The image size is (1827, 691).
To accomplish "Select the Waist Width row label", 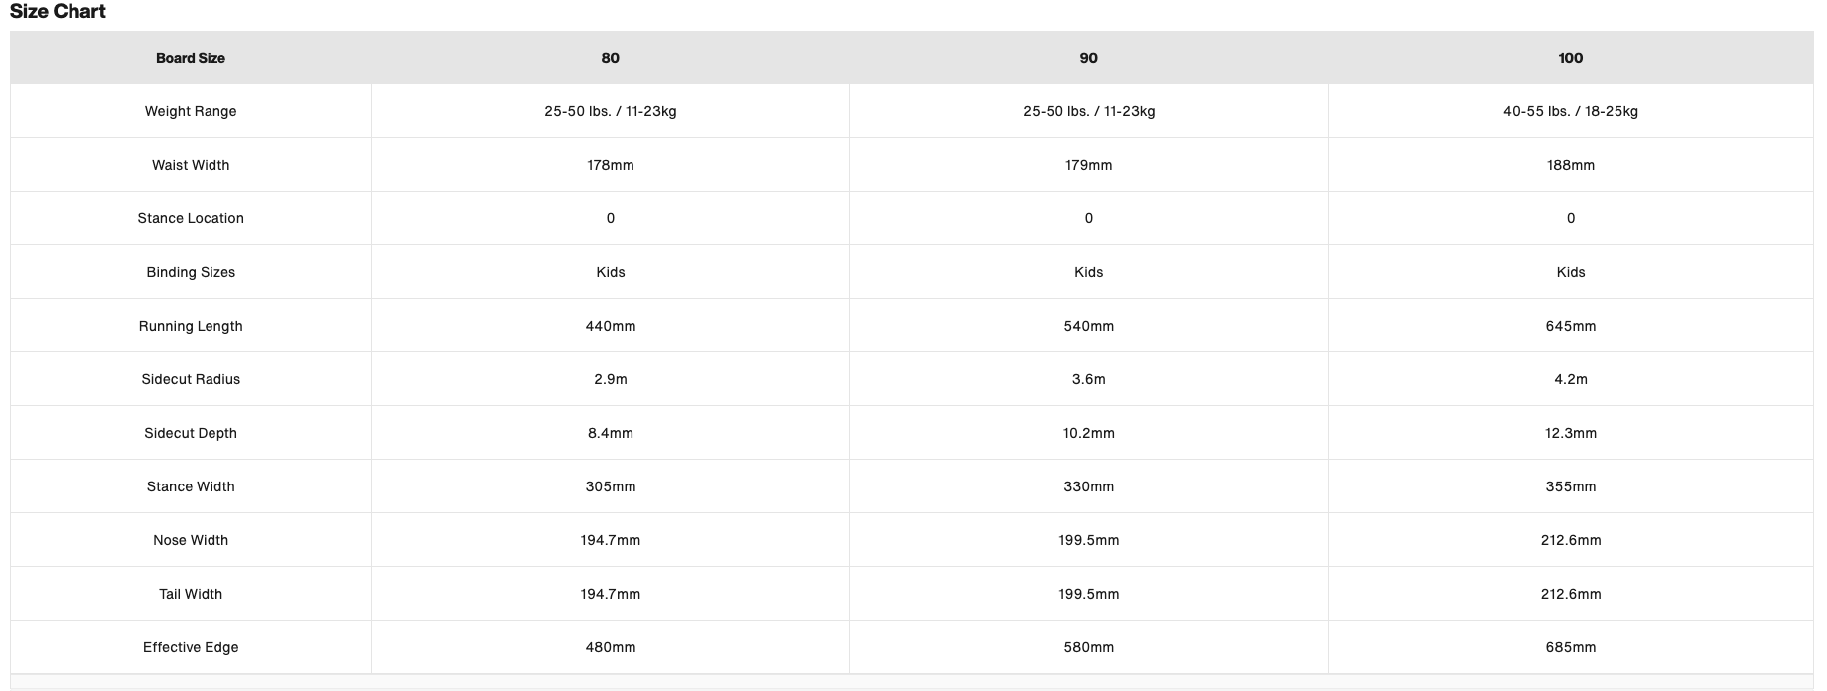I will [x=191, y=165].
